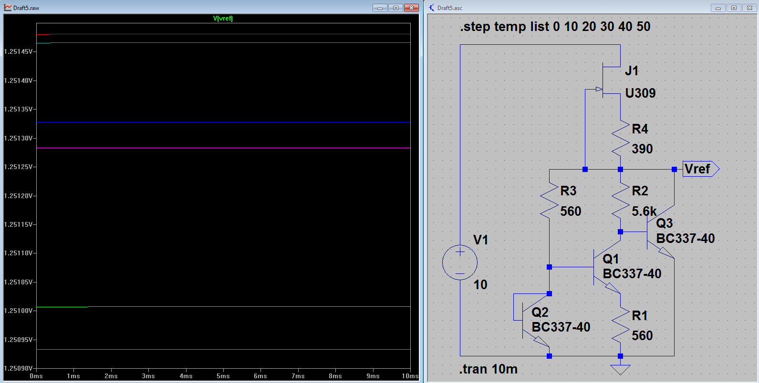Click the U309 model name text

641,93
